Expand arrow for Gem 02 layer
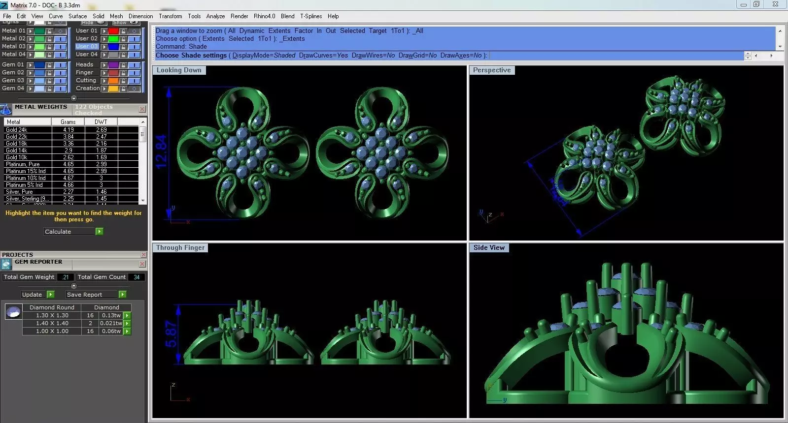788x423 pixels. click(30, 73)
